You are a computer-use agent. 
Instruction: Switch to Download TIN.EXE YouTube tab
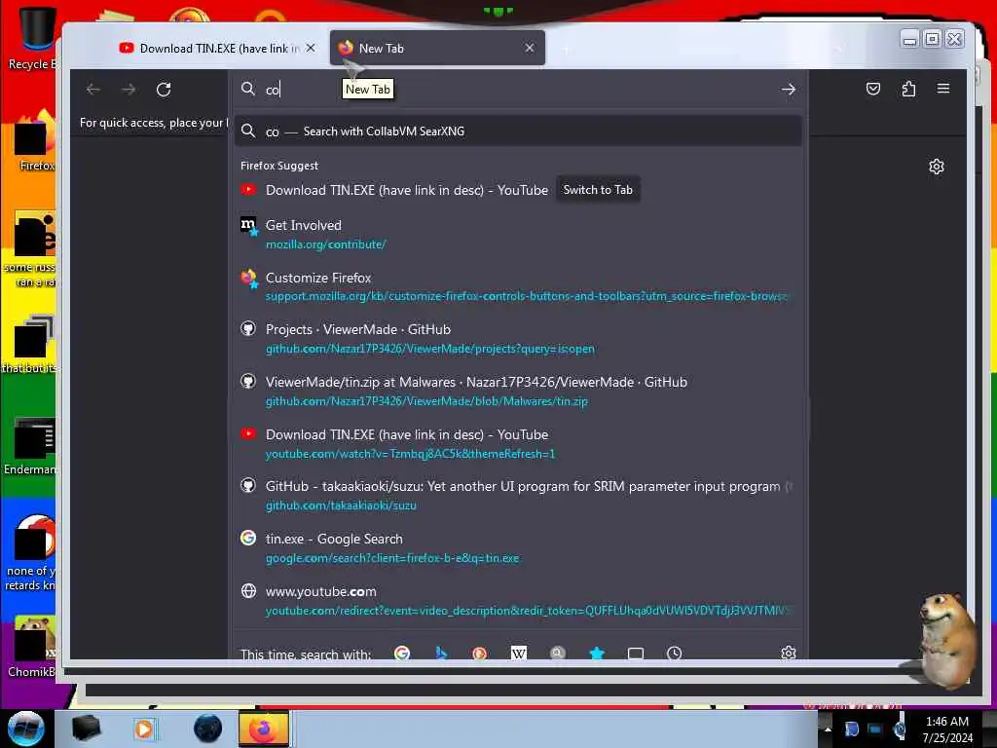click(218, 49)
